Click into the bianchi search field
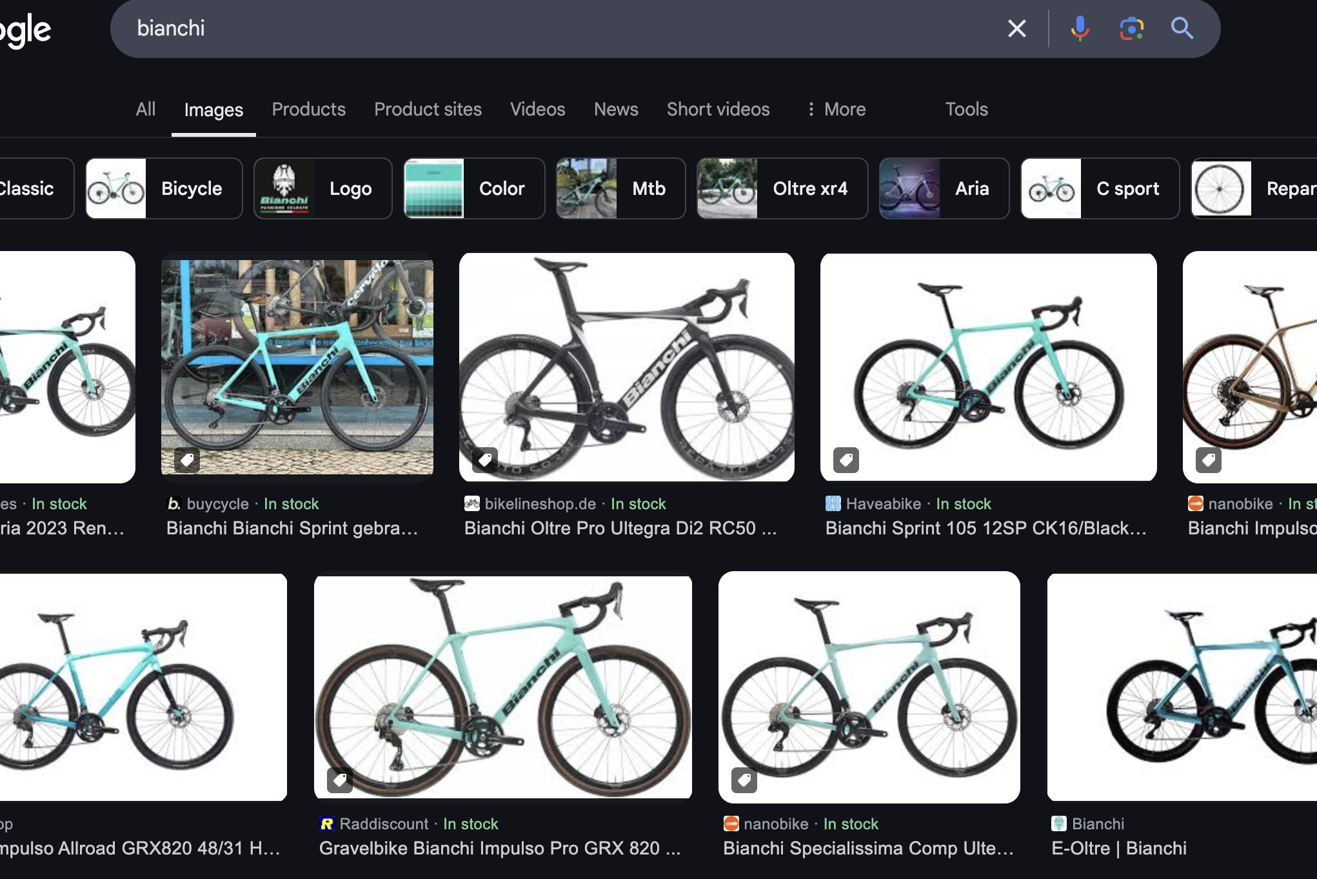Screen dimensions: 1317x879 pos(516,28)
